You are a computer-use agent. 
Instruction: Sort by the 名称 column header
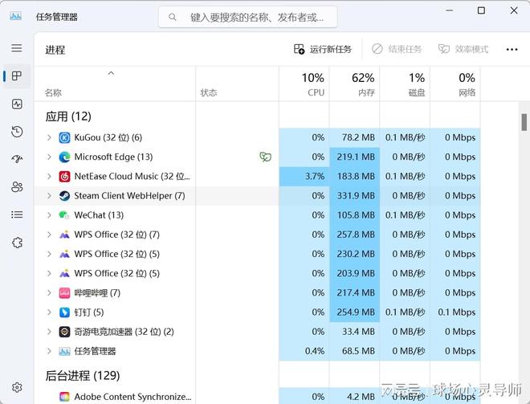(115, 84)
